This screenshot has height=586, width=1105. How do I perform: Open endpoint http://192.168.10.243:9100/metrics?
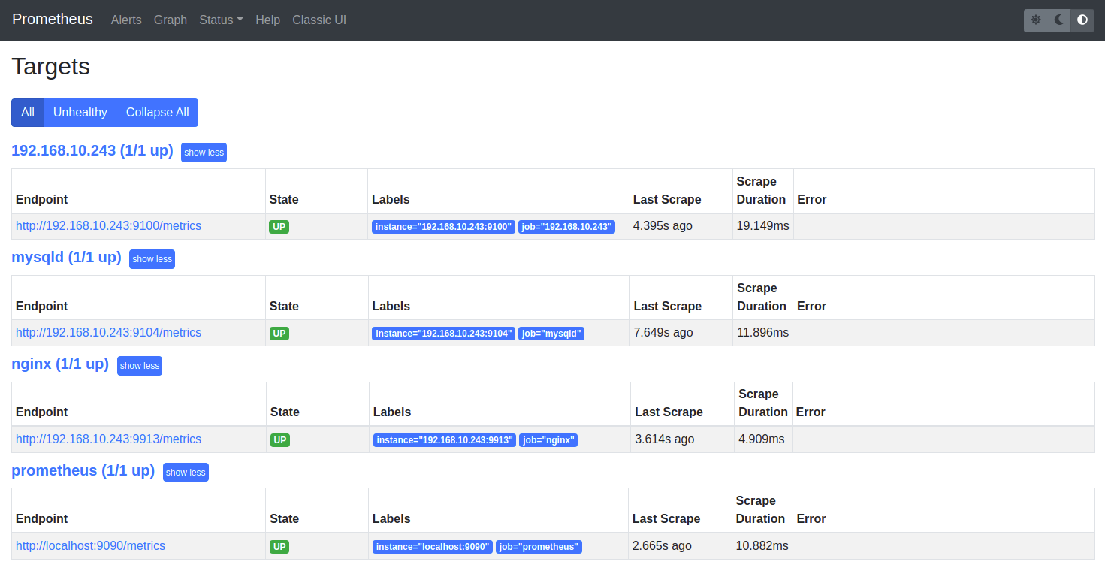109,225
